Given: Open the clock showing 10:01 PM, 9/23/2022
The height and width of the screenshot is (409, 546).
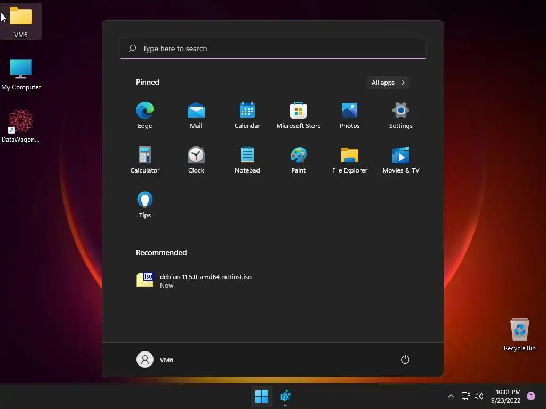Looking at the screenshot, I should (x=506, y=396).
